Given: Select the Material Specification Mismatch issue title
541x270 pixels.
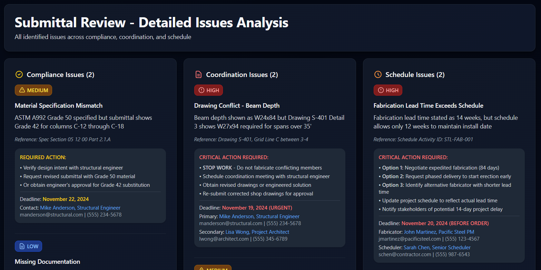Looking at the screenshot, I should click(x=59, y=106).
